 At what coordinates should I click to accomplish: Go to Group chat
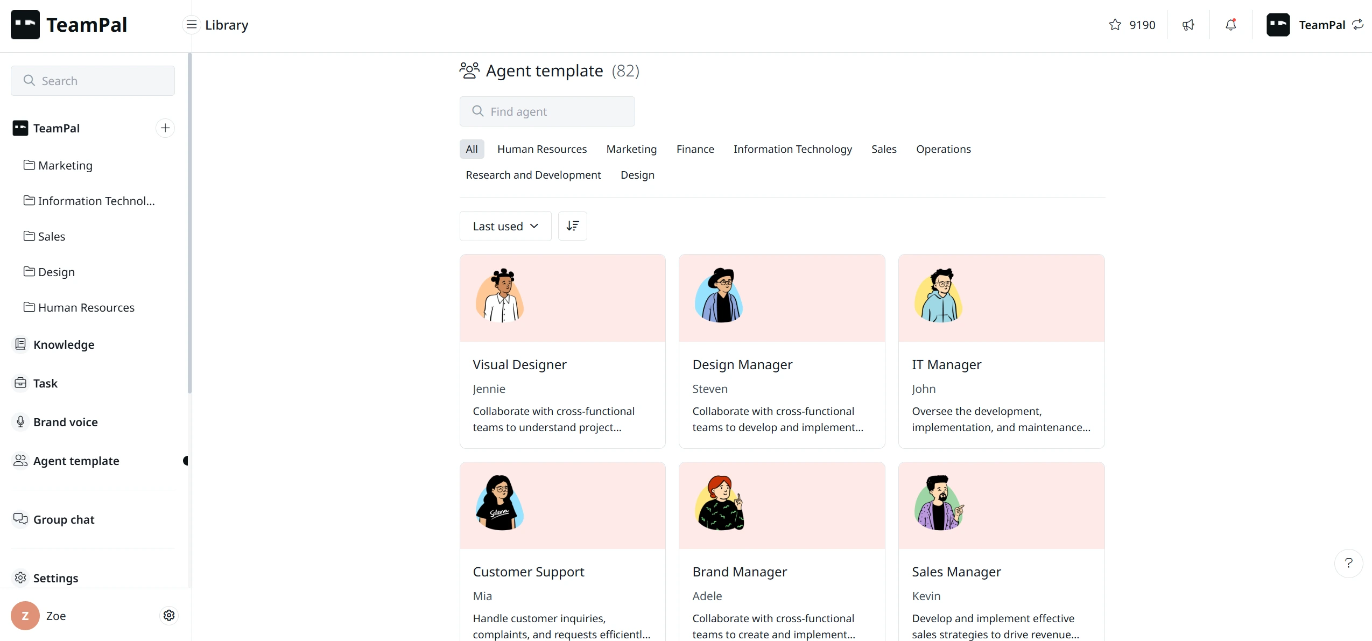tap(64, 519)
